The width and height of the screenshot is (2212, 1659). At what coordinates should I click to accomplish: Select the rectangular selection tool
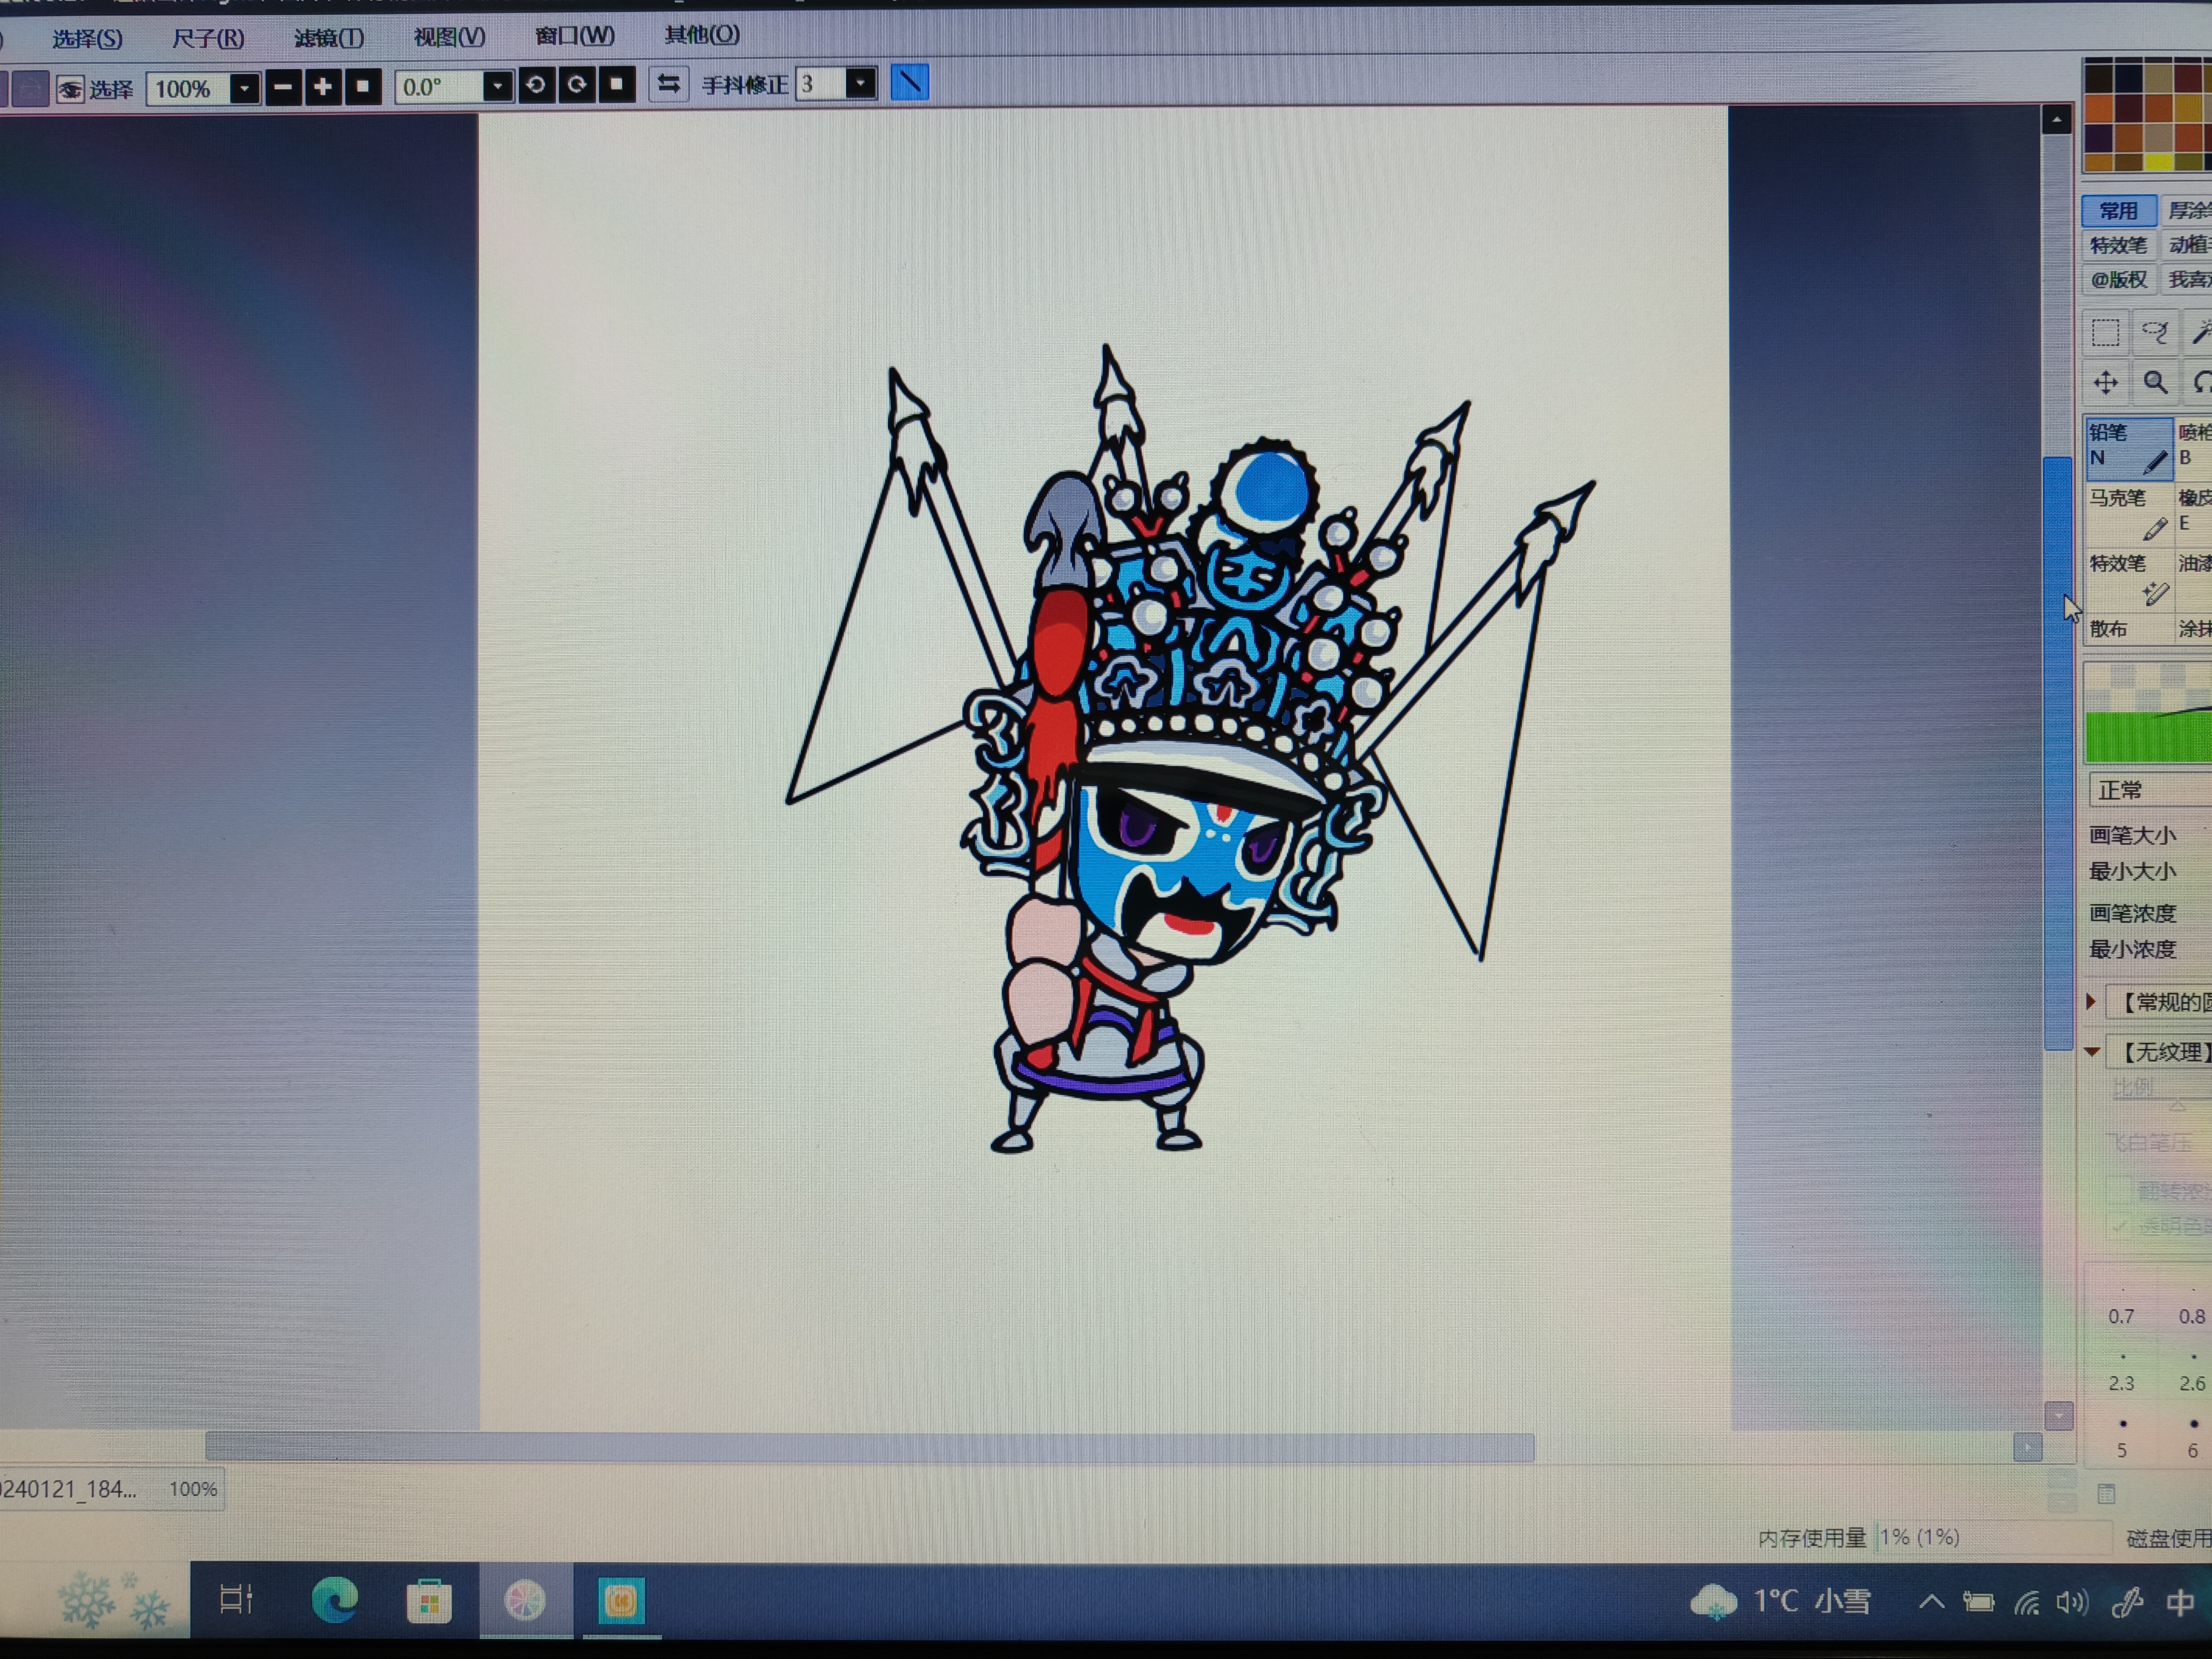pos(2105,333)
